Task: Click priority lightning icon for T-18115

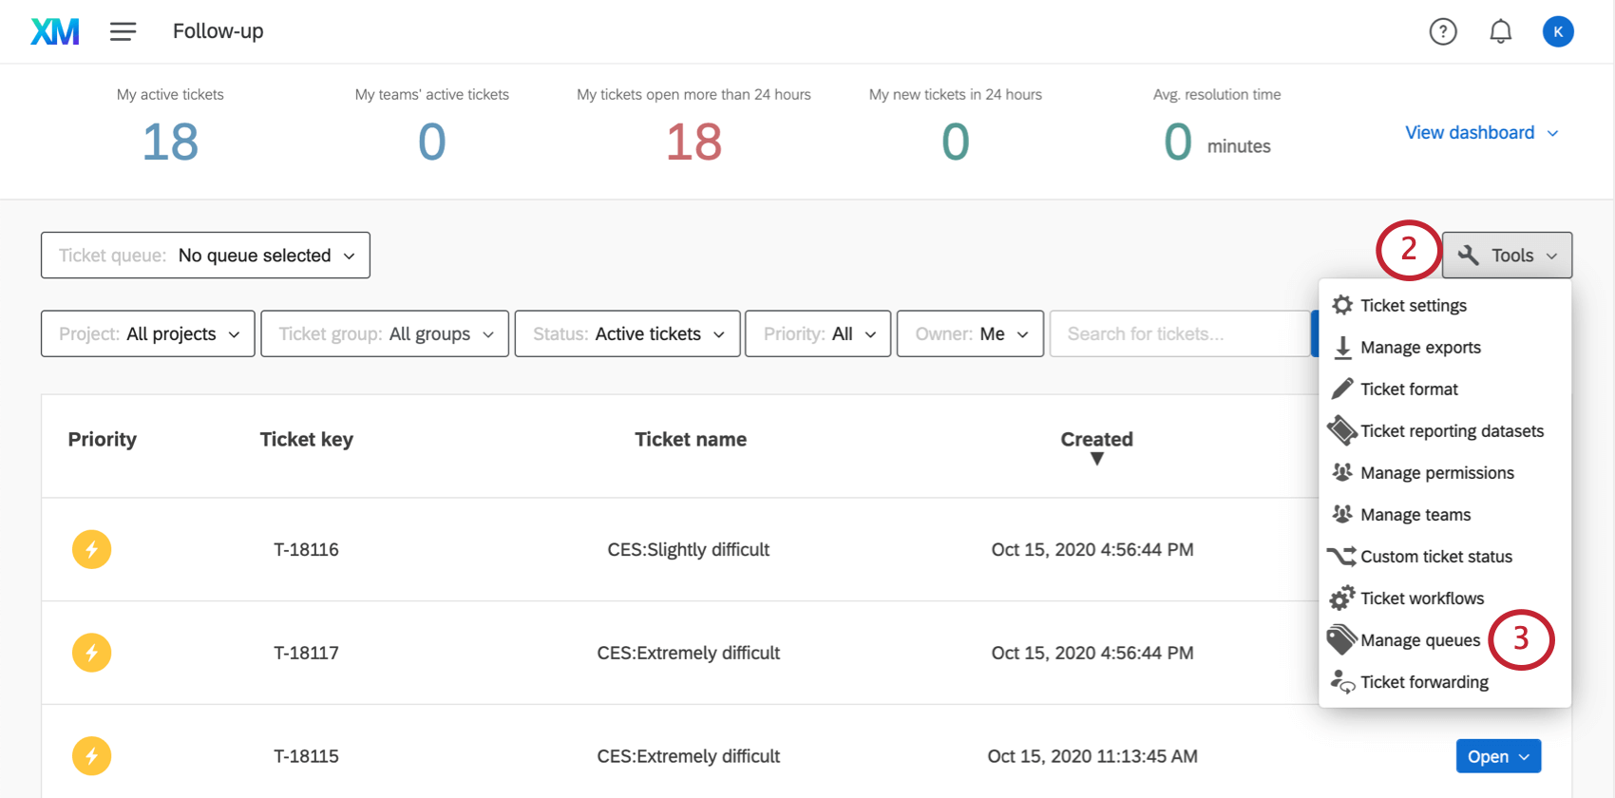Action: coord(91,756)
